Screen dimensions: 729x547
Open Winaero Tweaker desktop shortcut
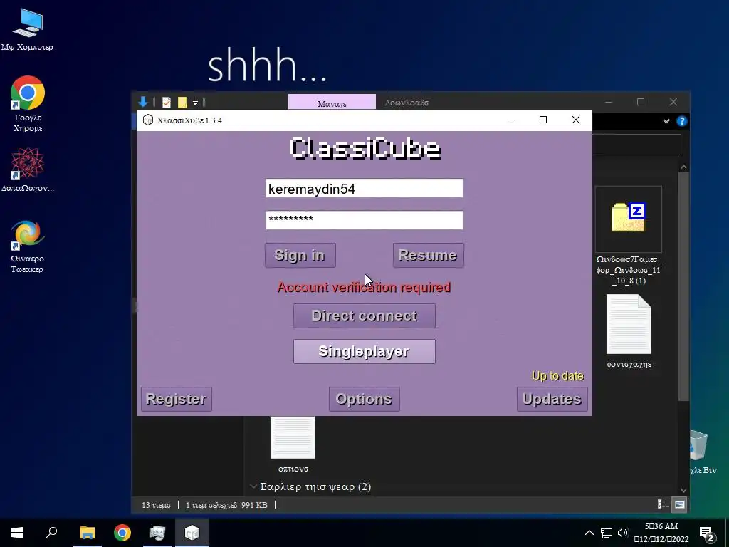(x=28, y=246)
